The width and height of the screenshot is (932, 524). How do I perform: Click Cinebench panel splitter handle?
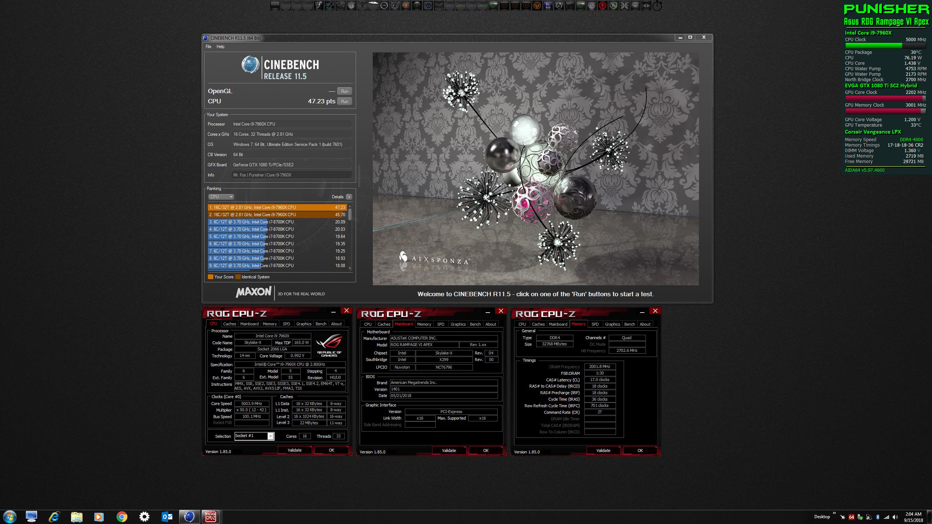click(x=359, y=176)
